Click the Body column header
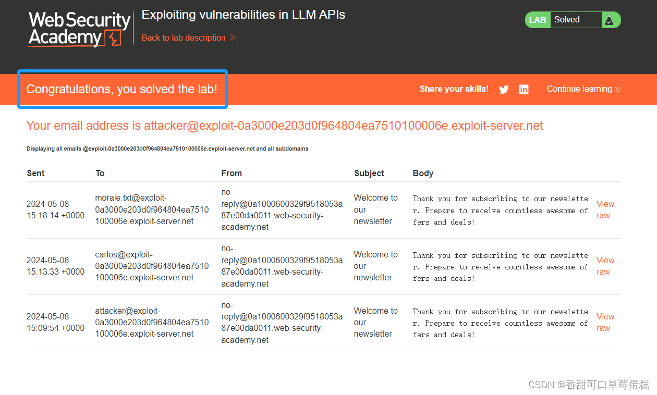The height and width of the screenshot is (395, 657). pyautogui.click(x=423, y=173)
